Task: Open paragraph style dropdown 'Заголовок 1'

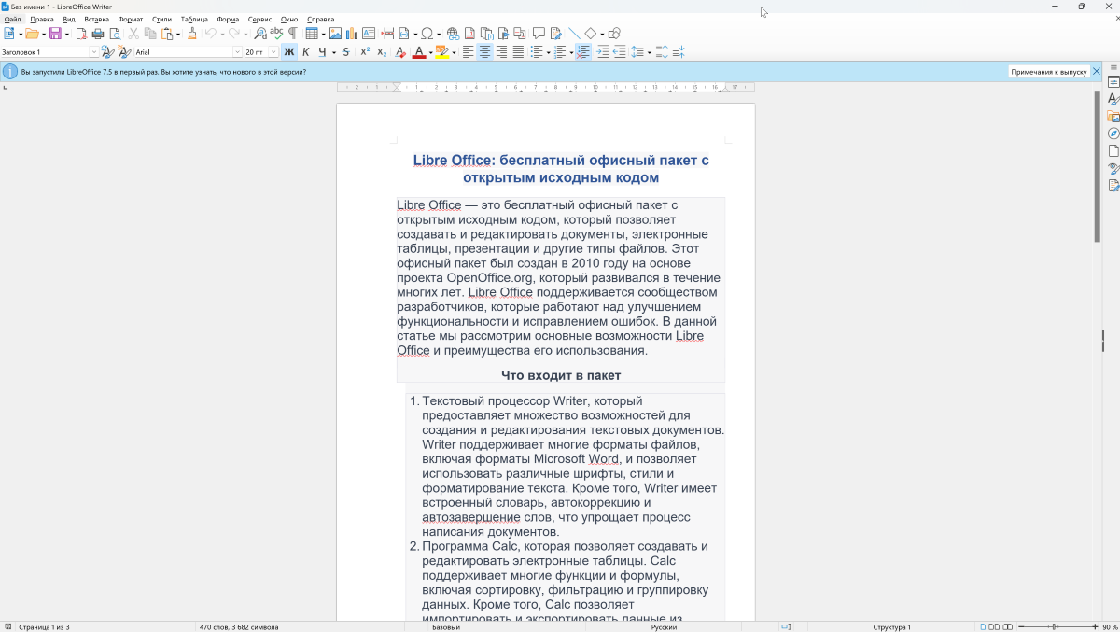Action: [x=94, y=52]
